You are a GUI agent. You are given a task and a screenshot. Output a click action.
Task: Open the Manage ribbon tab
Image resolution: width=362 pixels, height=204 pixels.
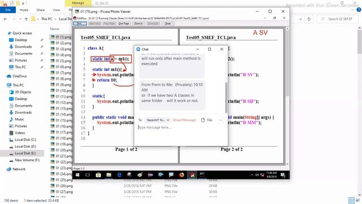tap(78, 3)
